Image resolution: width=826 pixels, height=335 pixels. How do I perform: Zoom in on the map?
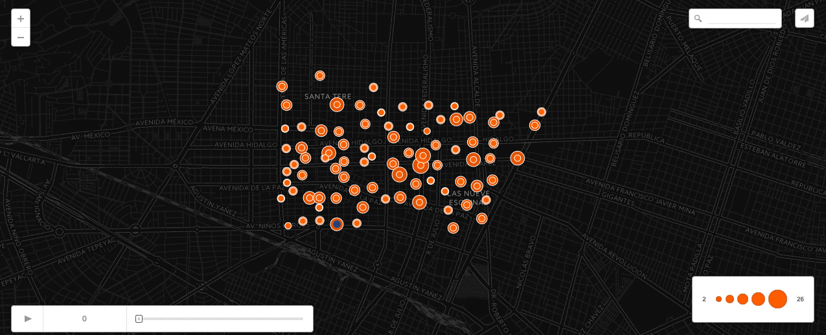pyautogui.click(x=21, y=19)
